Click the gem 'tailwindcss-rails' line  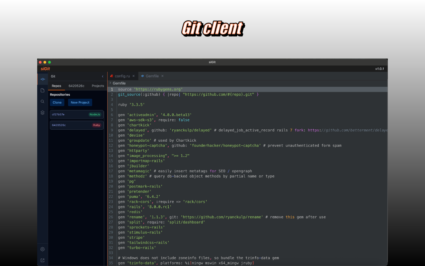(x=144, y=243)
